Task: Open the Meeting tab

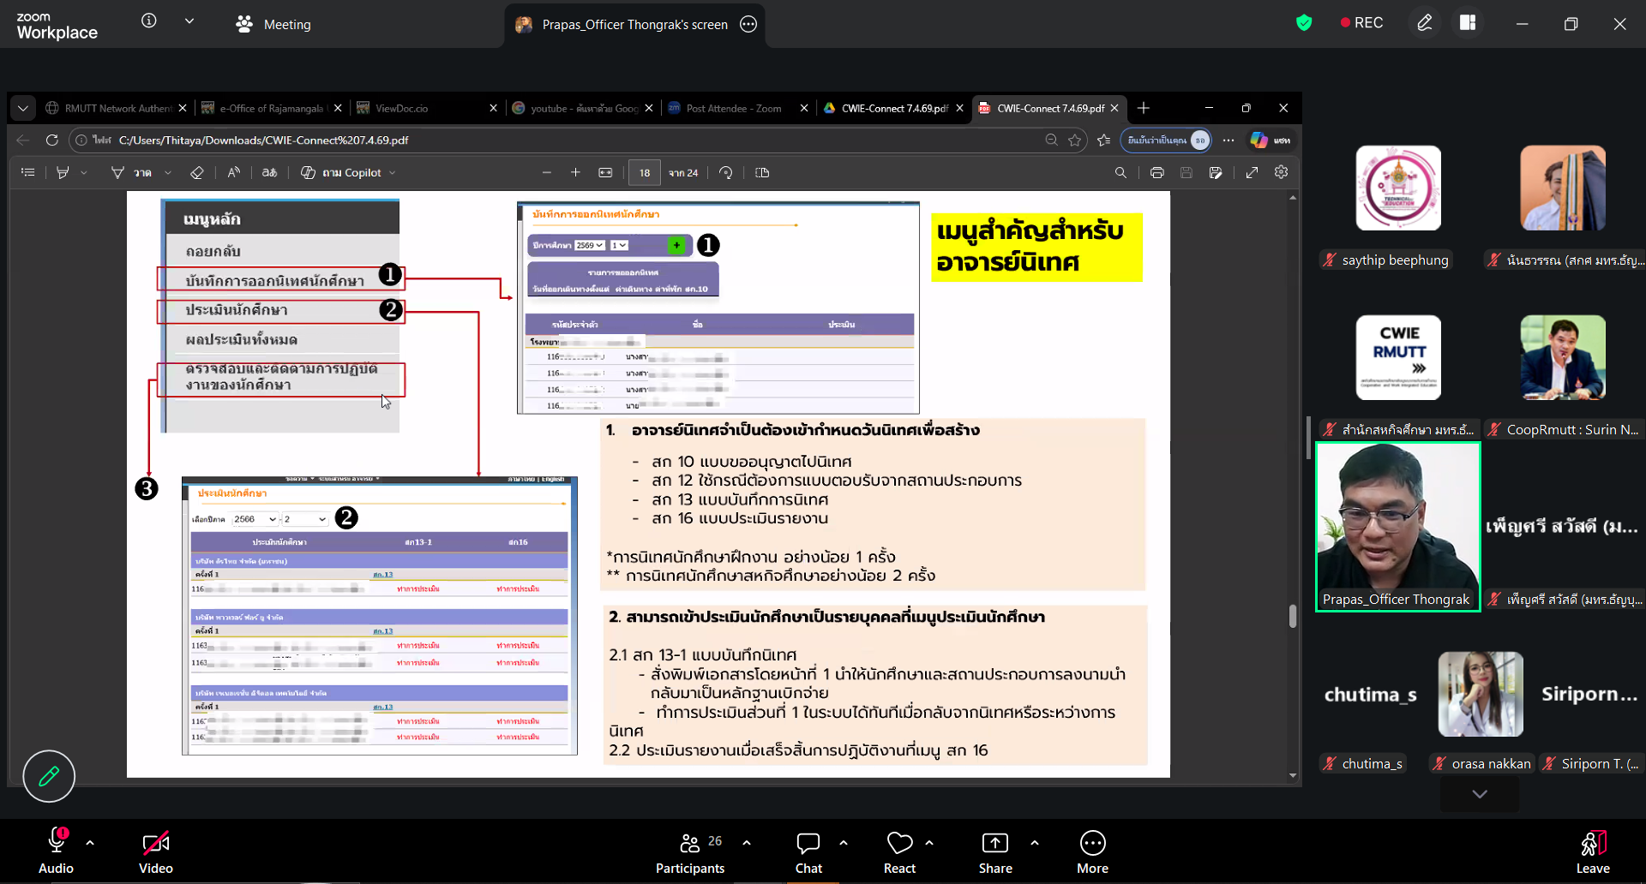Action: point(273,25)
